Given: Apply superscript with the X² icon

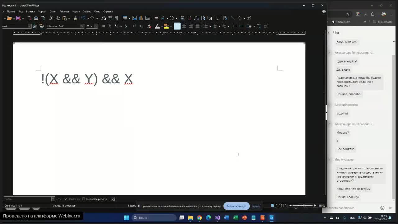Looking at the screenshot, I should point(134,26).
